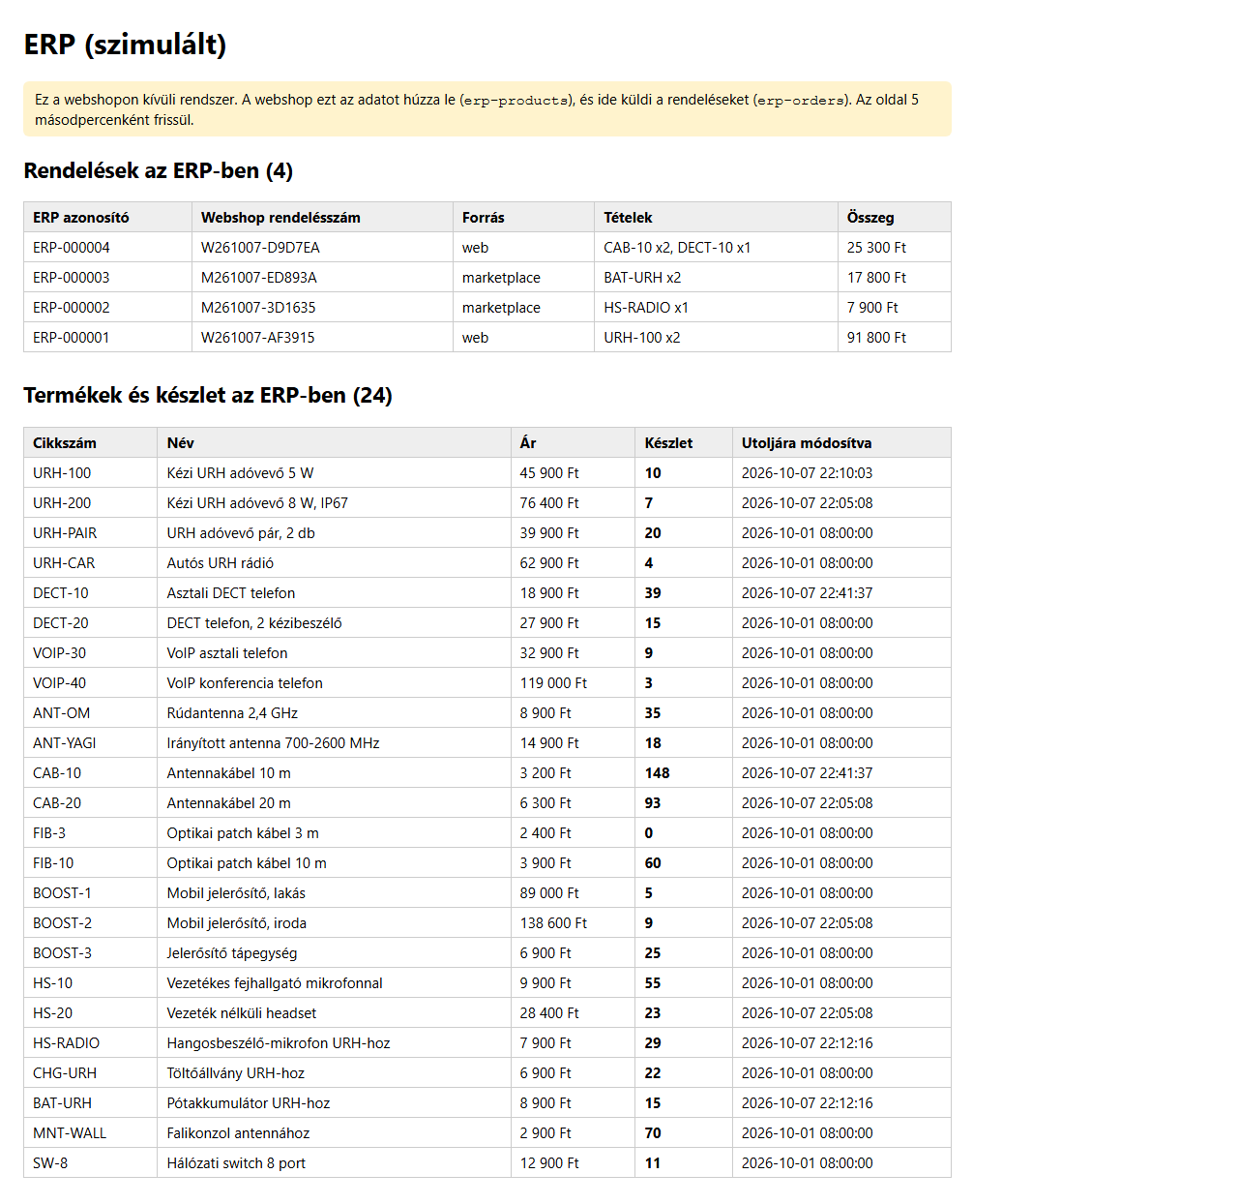This screenshot has width=1238, height=1204.
Task: Click the 'Rúdantenna 2,4 GHz' product name
Action: coord(232,713)
